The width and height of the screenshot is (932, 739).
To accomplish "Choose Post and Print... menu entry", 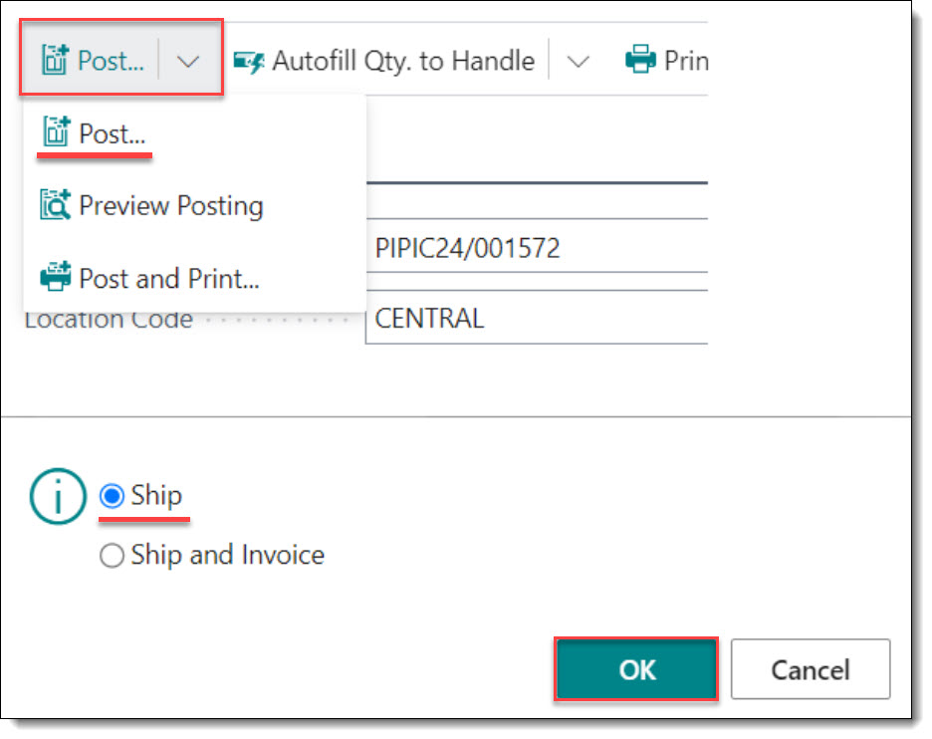I will (x=169, y=278).
